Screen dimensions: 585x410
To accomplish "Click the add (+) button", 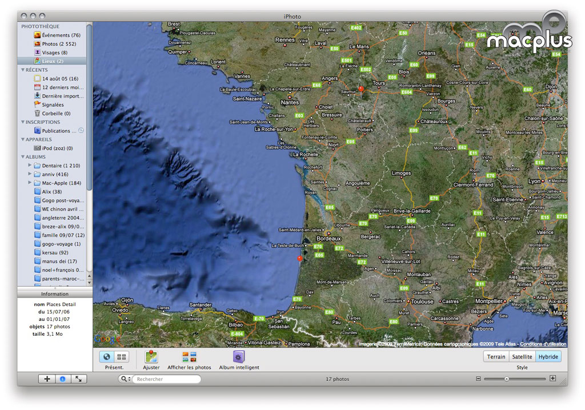I will coord(47,379).
